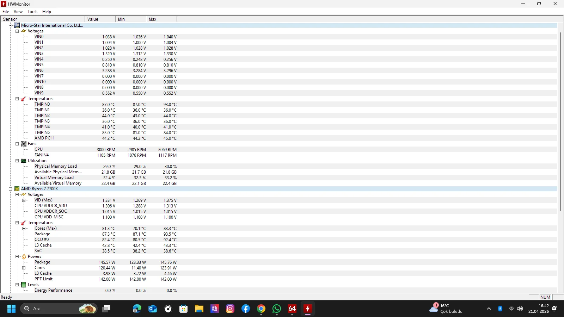Select the VIN6 voltage row
Image resolution: width=564 pixels, height=317 pixels.
(279, 70)
